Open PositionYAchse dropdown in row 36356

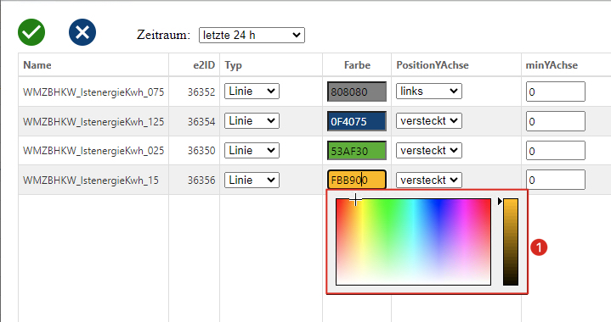pos(428,180)
